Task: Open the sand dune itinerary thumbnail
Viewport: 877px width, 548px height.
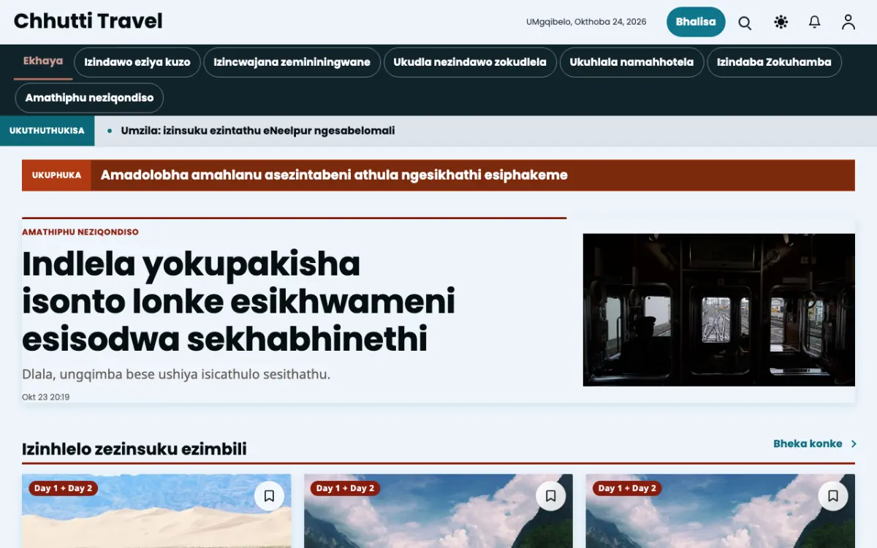Action: click(156, 511)
